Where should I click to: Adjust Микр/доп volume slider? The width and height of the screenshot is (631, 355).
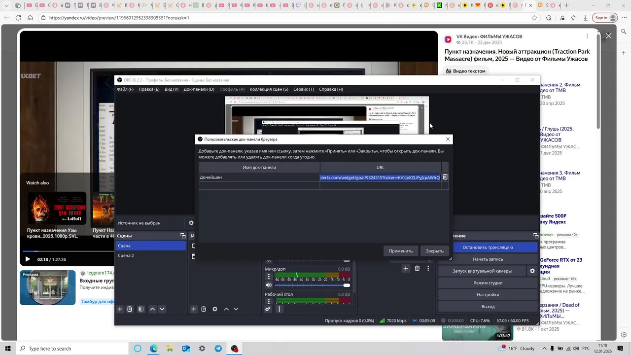click(313, 285)
